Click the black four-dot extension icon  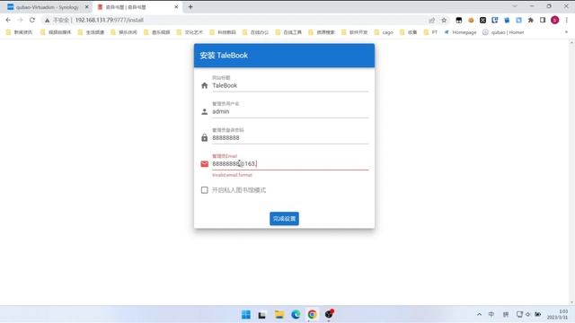coord(483,20)
